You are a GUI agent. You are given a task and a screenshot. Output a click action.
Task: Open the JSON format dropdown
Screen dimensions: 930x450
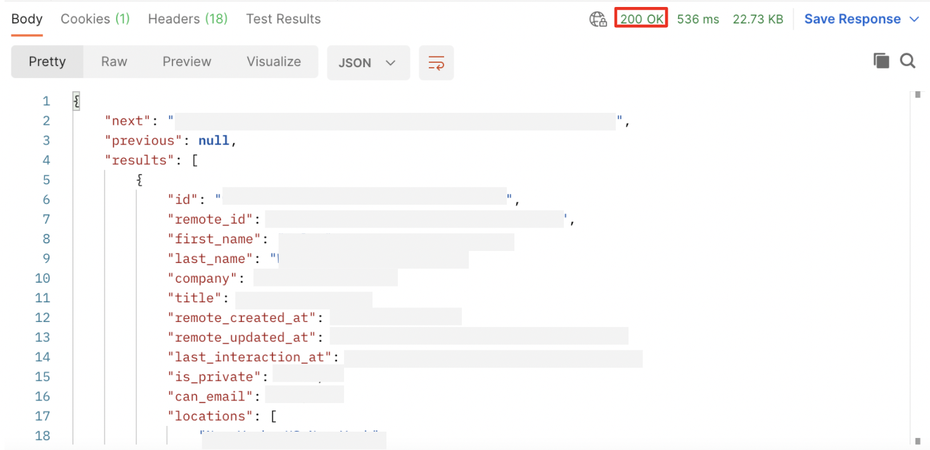[x=368, y=62]
